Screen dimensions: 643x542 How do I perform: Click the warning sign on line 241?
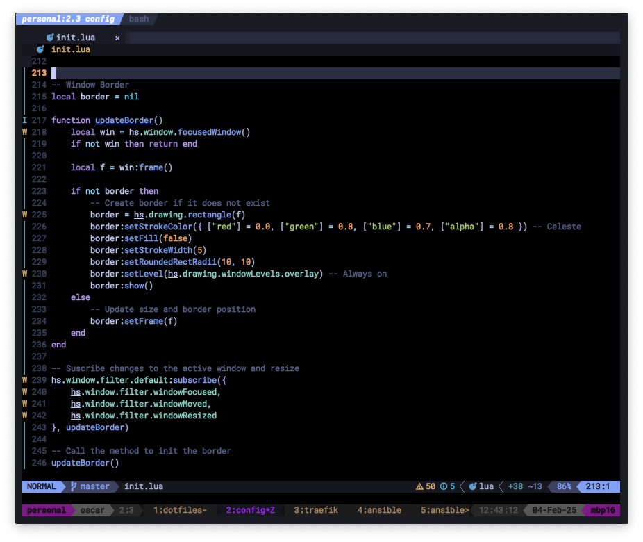point(24,404)
